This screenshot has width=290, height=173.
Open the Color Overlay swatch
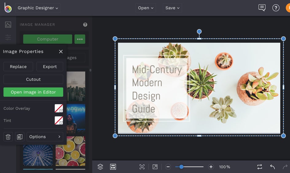tap(59, 108)
